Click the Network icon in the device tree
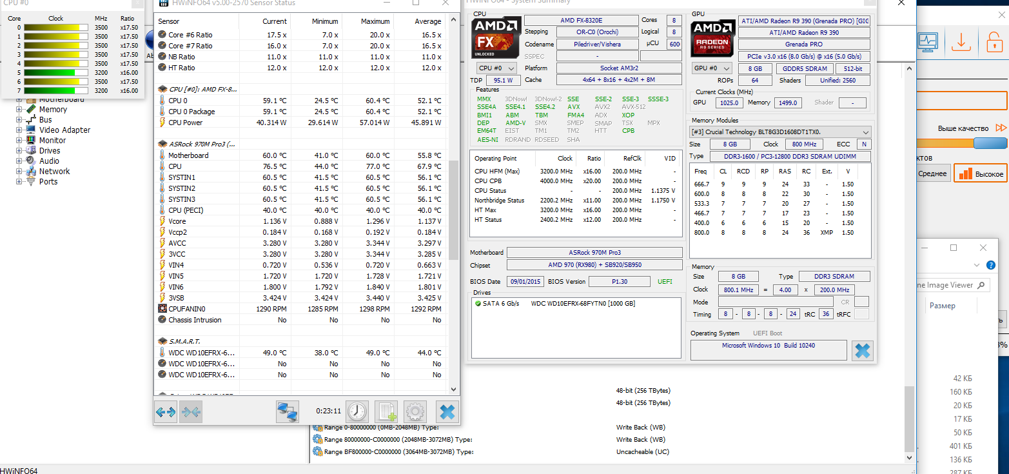This screenshot has width=1009, height=474. click(31, 172)
